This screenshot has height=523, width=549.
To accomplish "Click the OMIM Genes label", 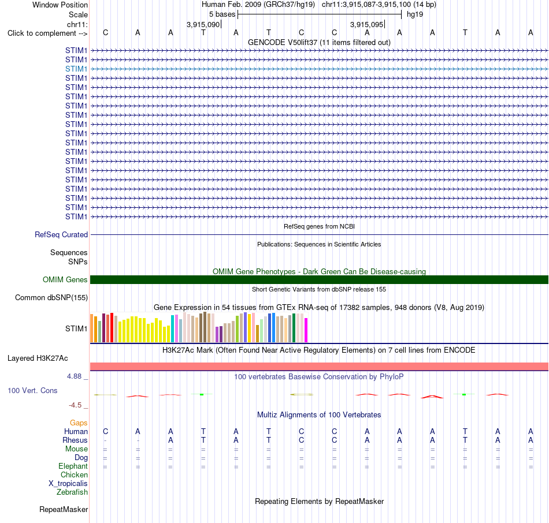I will pyautogui.click(x=65, y=279).
